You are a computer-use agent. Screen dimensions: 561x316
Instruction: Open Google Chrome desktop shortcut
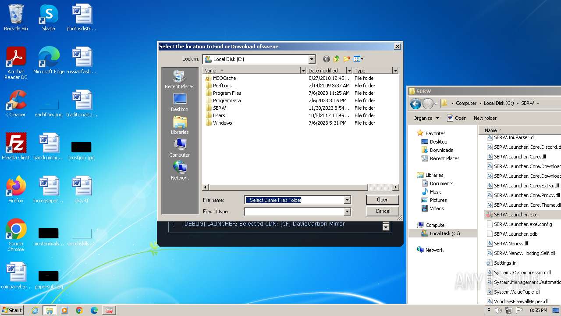[x=16, y=235]
